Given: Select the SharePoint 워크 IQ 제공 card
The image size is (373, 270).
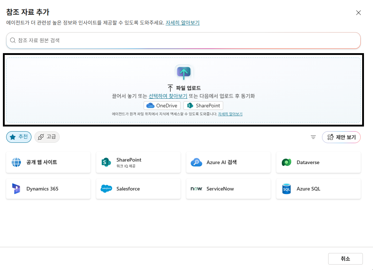Looking at the screenshot, I should coord(139,162).
